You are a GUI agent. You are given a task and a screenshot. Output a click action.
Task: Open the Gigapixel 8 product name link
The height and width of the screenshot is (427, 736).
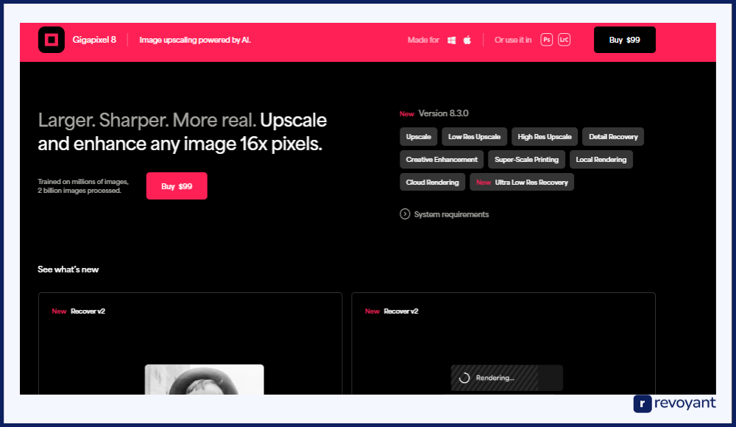click(x=94, y=40)
